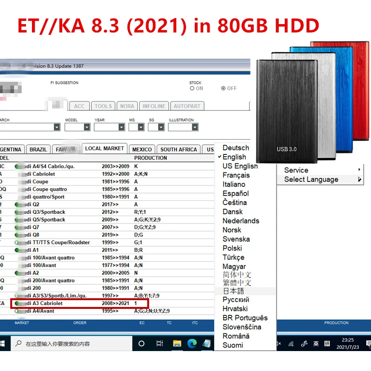Open the ETKA app icon in taskbar
This screenshot has width=371, height=371.
click(206, 344)
